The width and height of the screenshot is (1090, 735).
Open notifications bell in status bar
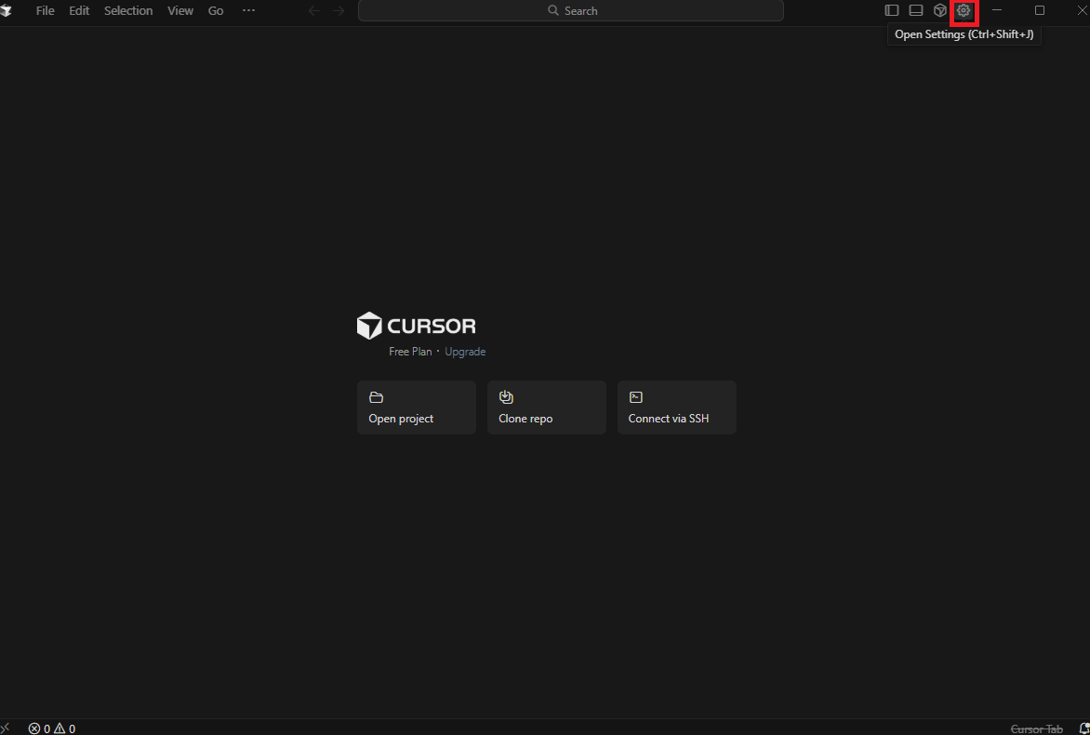[x=1083, y=728]
